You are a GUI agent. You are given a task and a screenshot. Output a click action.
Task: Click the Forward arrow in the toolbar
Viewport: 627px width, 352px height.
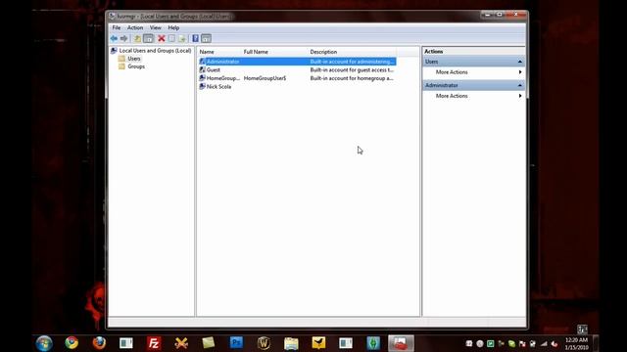(x=124, y=39)
